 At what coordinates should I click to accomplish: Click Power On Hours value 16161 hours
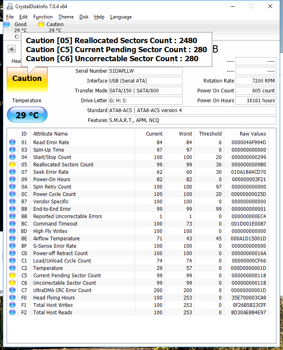click(x=256, y=101)
